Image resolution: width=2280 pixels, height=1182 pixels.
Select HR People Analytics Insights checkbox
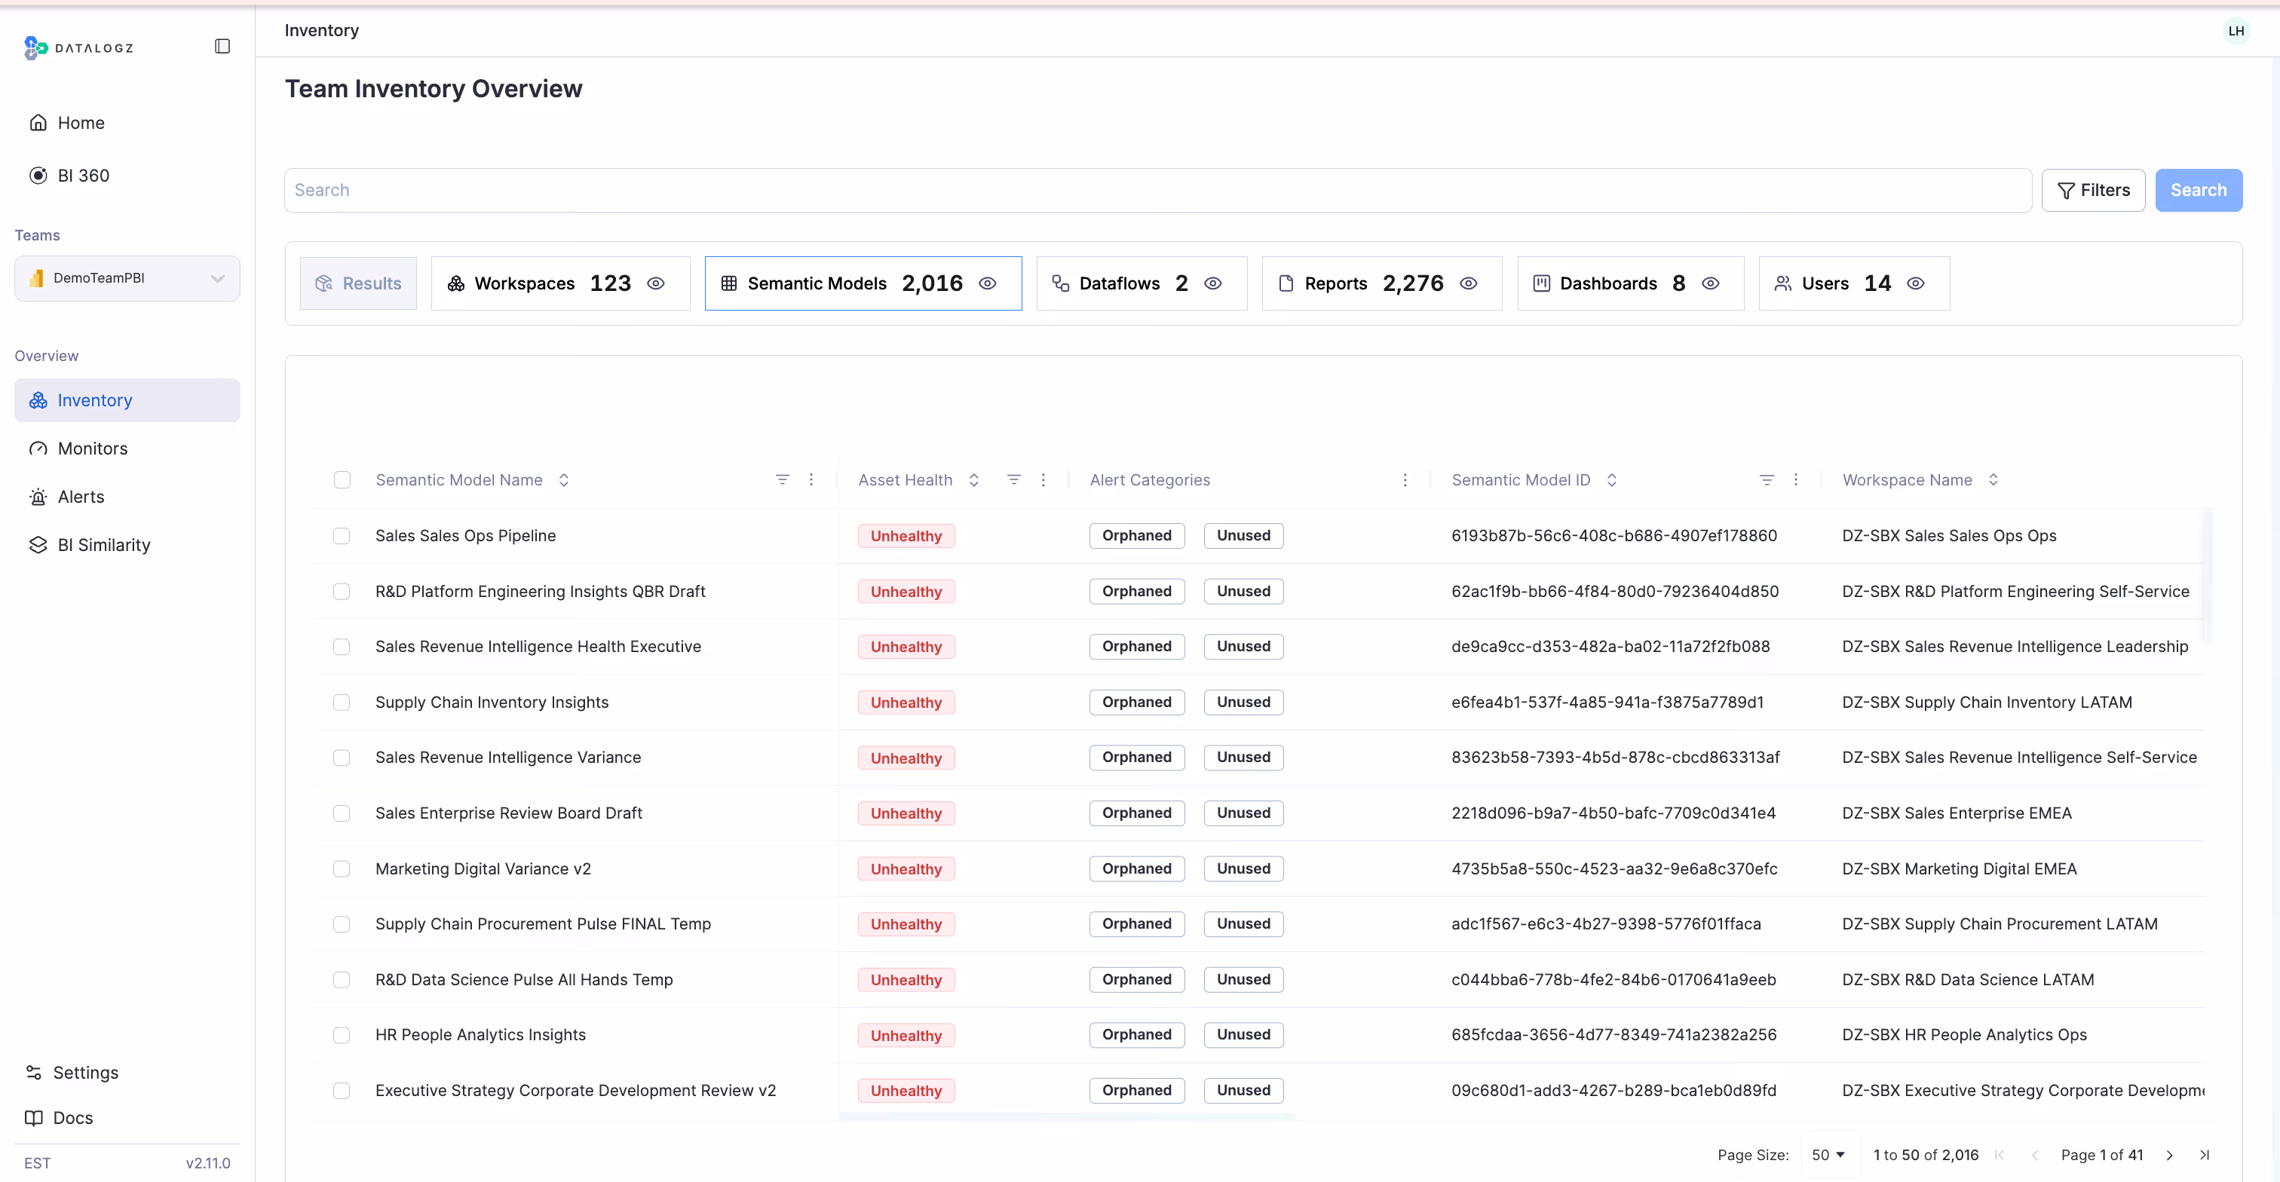coord(342,1034)
